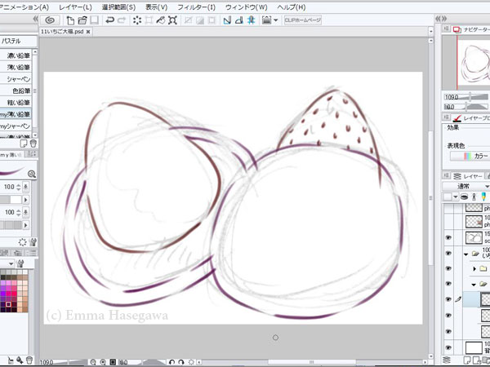Open the CLIP homepage button

pos(302,20)
